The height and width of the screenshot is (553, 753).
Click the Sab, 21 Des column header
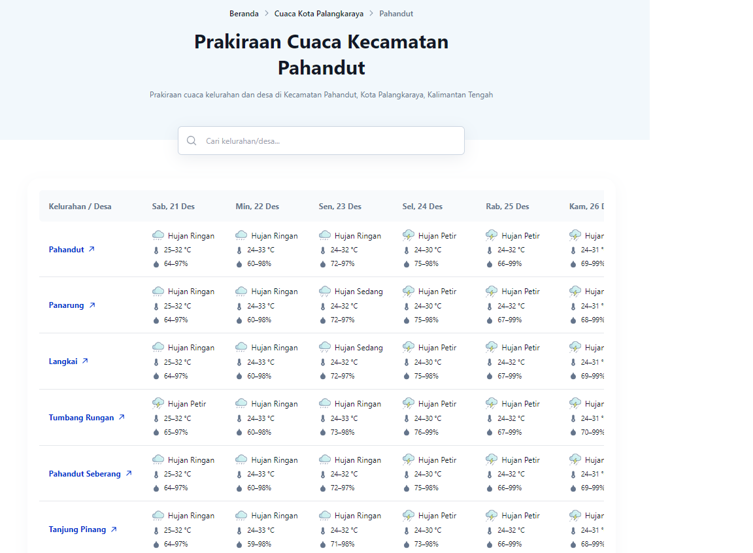173,207
